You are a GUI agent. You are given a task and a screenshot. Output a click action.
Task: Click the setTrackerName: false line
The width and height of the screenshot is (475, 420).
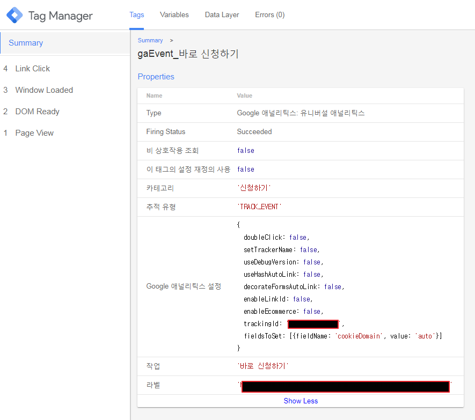[282, 250]
